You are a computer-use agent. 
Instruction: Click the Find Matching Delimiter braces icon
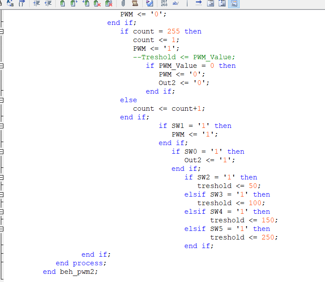pos(21,3)
